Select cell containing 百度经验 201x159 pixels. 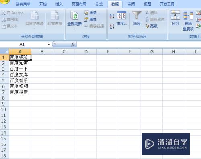pyautogui.click(x=20, y=57)
